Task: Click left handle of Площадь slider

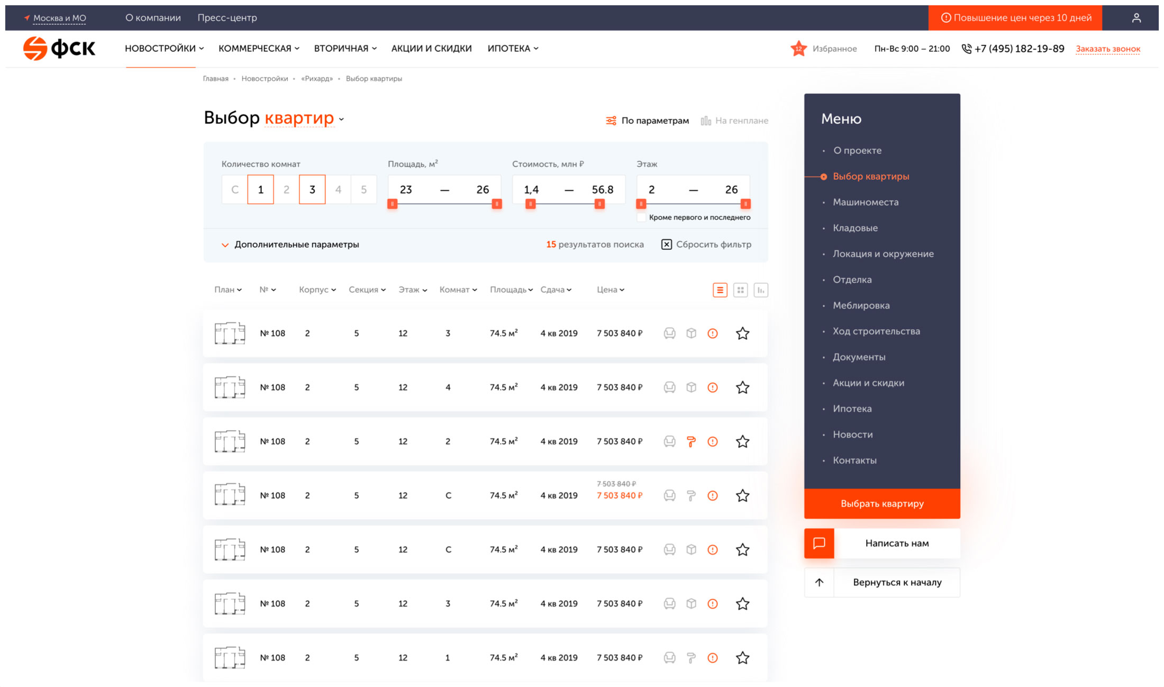Action: pyautogui.click(x=392, y=204)
